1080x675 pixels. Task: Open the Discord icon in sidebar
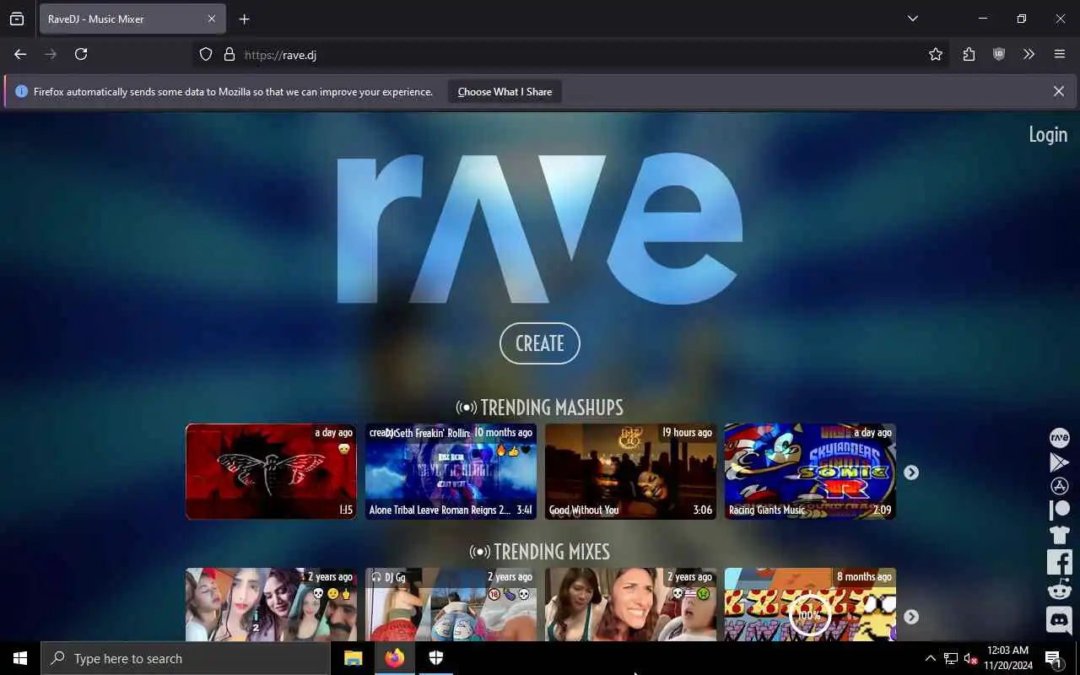coord(1059,619)
